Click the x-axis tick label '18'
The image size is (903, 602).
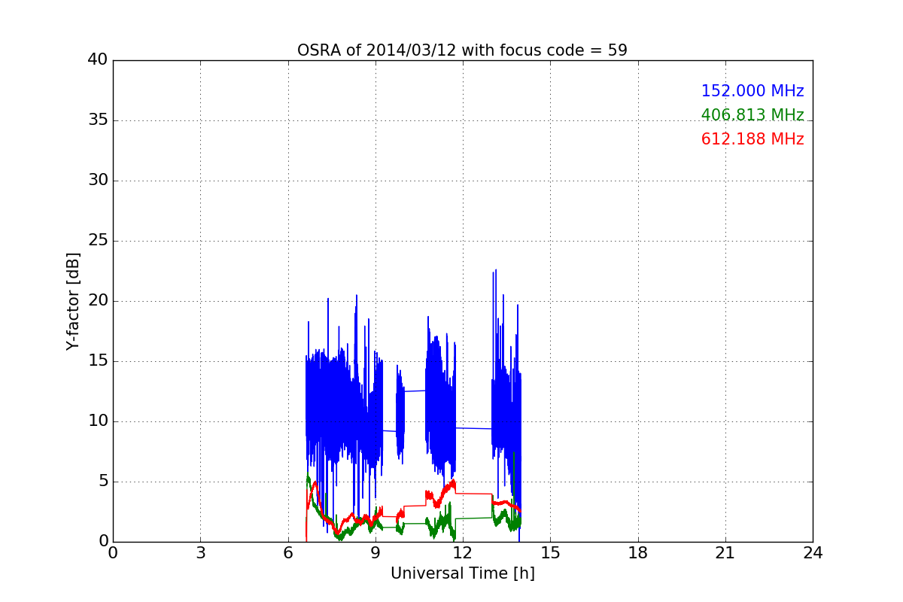coord(638,553)
